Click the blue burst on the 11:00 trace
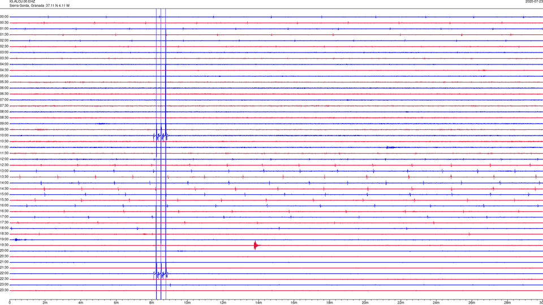543x305 pixels. tap(391, 147)
